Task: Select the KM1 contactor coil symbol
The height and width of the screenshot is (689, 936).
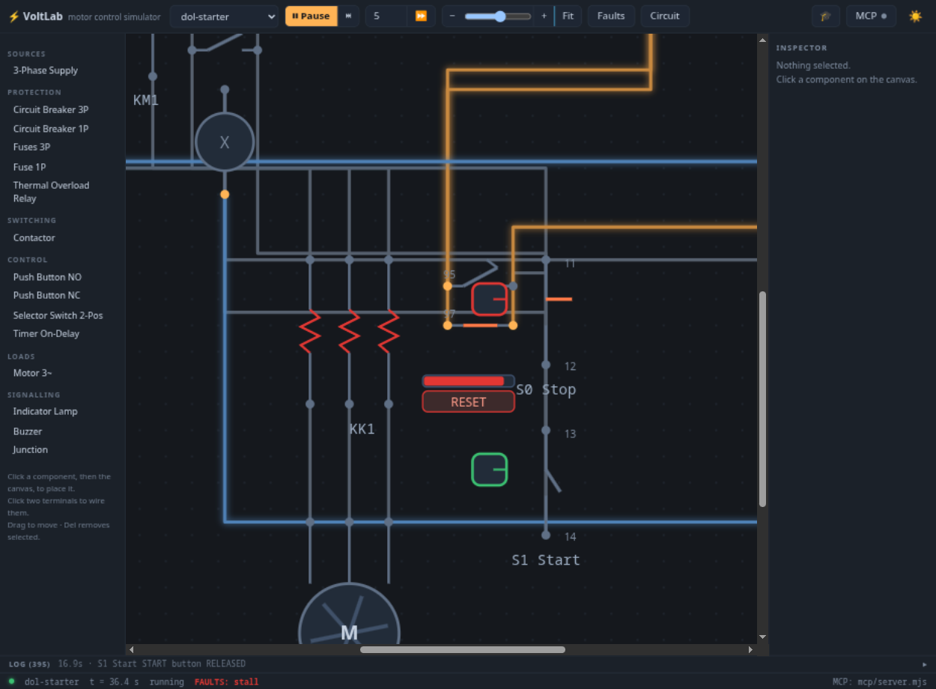Action: [x=225, y=142]
